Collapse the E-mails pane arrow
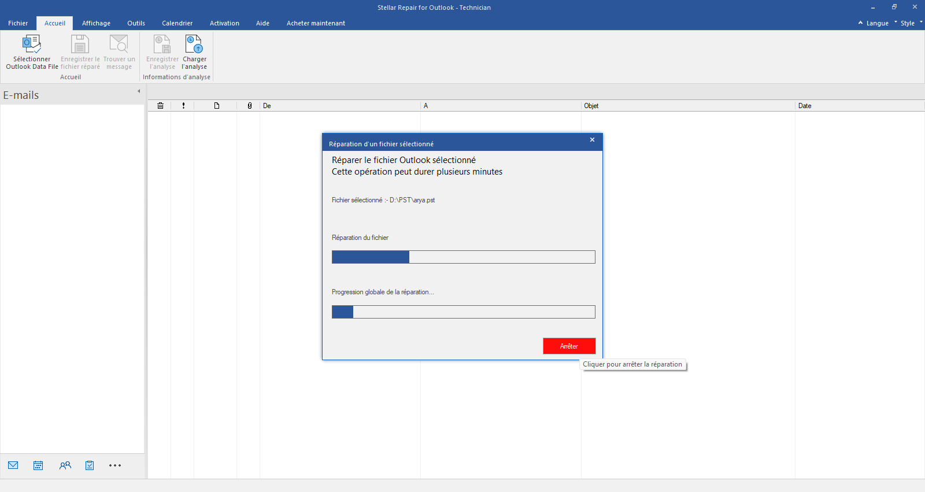This screenshot has height=492, width=925. pos(139,91)
